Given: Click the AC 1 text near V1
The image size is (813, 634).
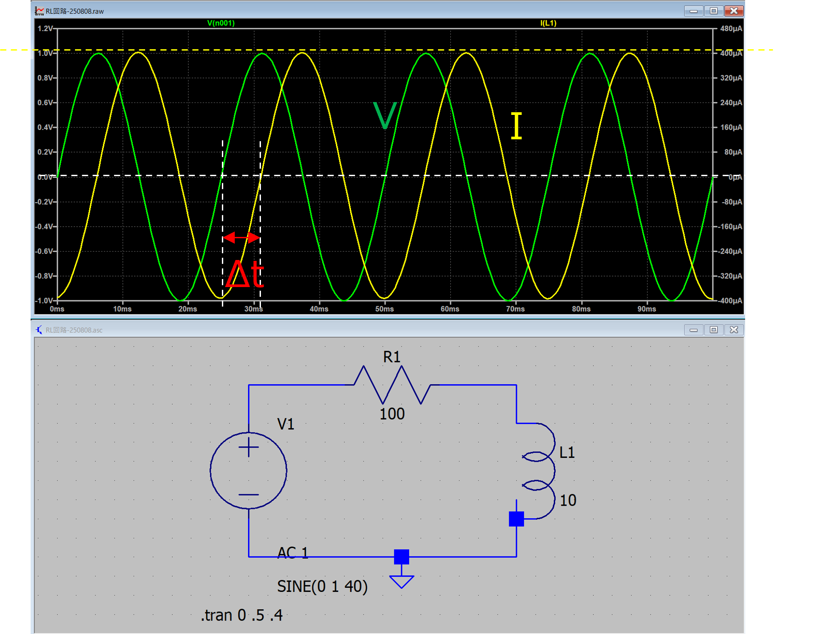Looking at the screenshot, I should (292, 553).
